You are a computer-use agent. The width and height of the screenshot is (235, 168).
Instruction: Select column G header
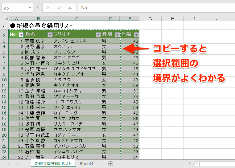(x=150, y=18)
